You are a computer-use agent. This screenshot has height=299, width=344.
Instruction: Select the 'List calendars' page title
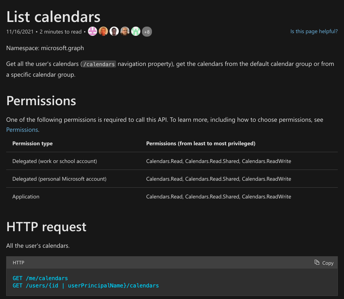point(54,17)
